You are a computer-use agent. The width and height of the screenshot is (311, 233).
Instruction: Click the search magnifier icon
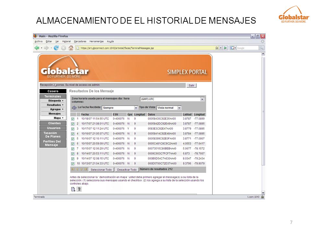click(x=261, y=48)
